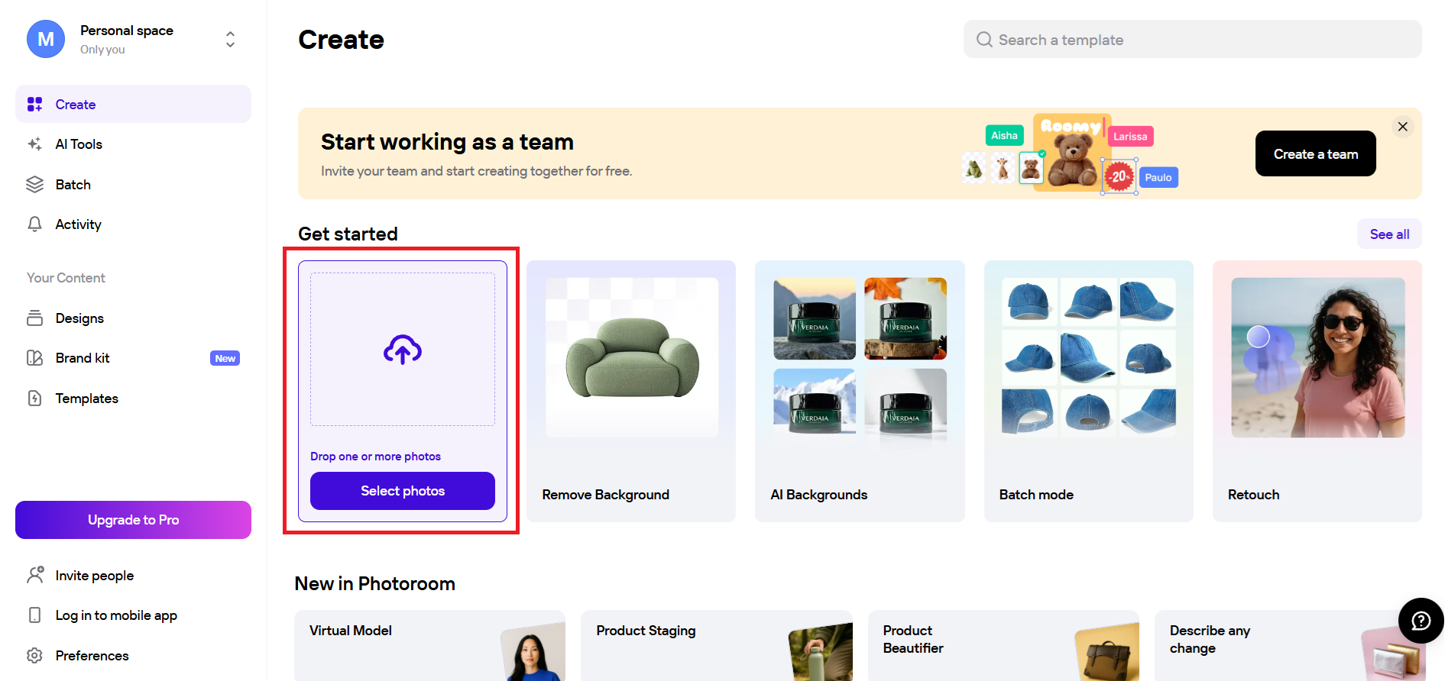This screenshot has height=681, width=1448.
Task: Select Invite people link
Action: (133, 576)
